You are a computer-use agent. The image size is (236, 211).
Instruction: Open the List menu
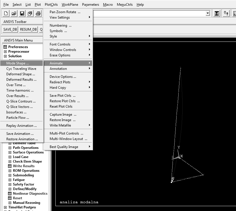point(28,5)
